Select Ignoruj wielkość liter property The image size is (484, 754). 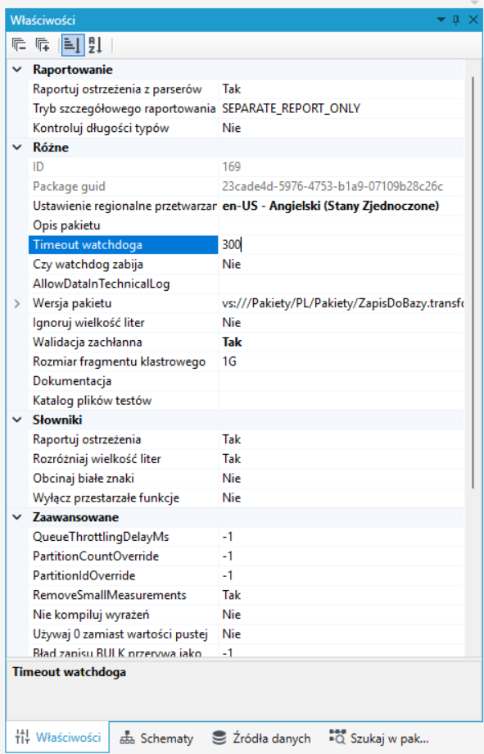coord(88,323)
